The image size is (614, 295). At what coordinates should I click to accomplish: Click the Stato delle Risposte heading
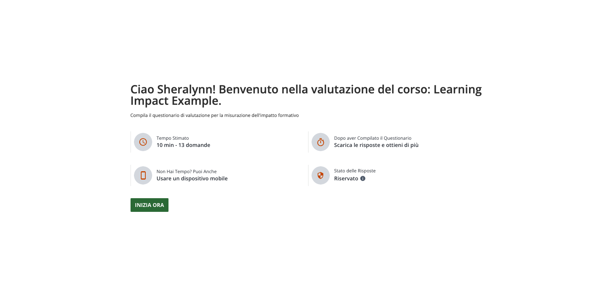pyautogui.click(x=354, y=171)
